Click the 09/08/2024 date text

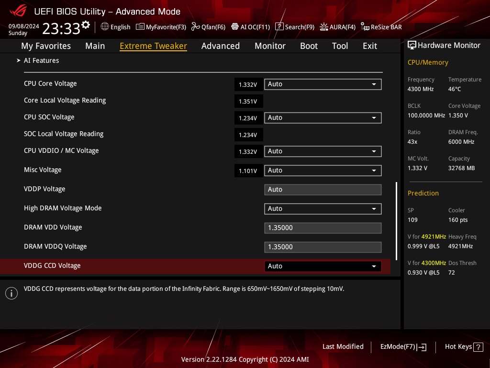coord(24,26)
